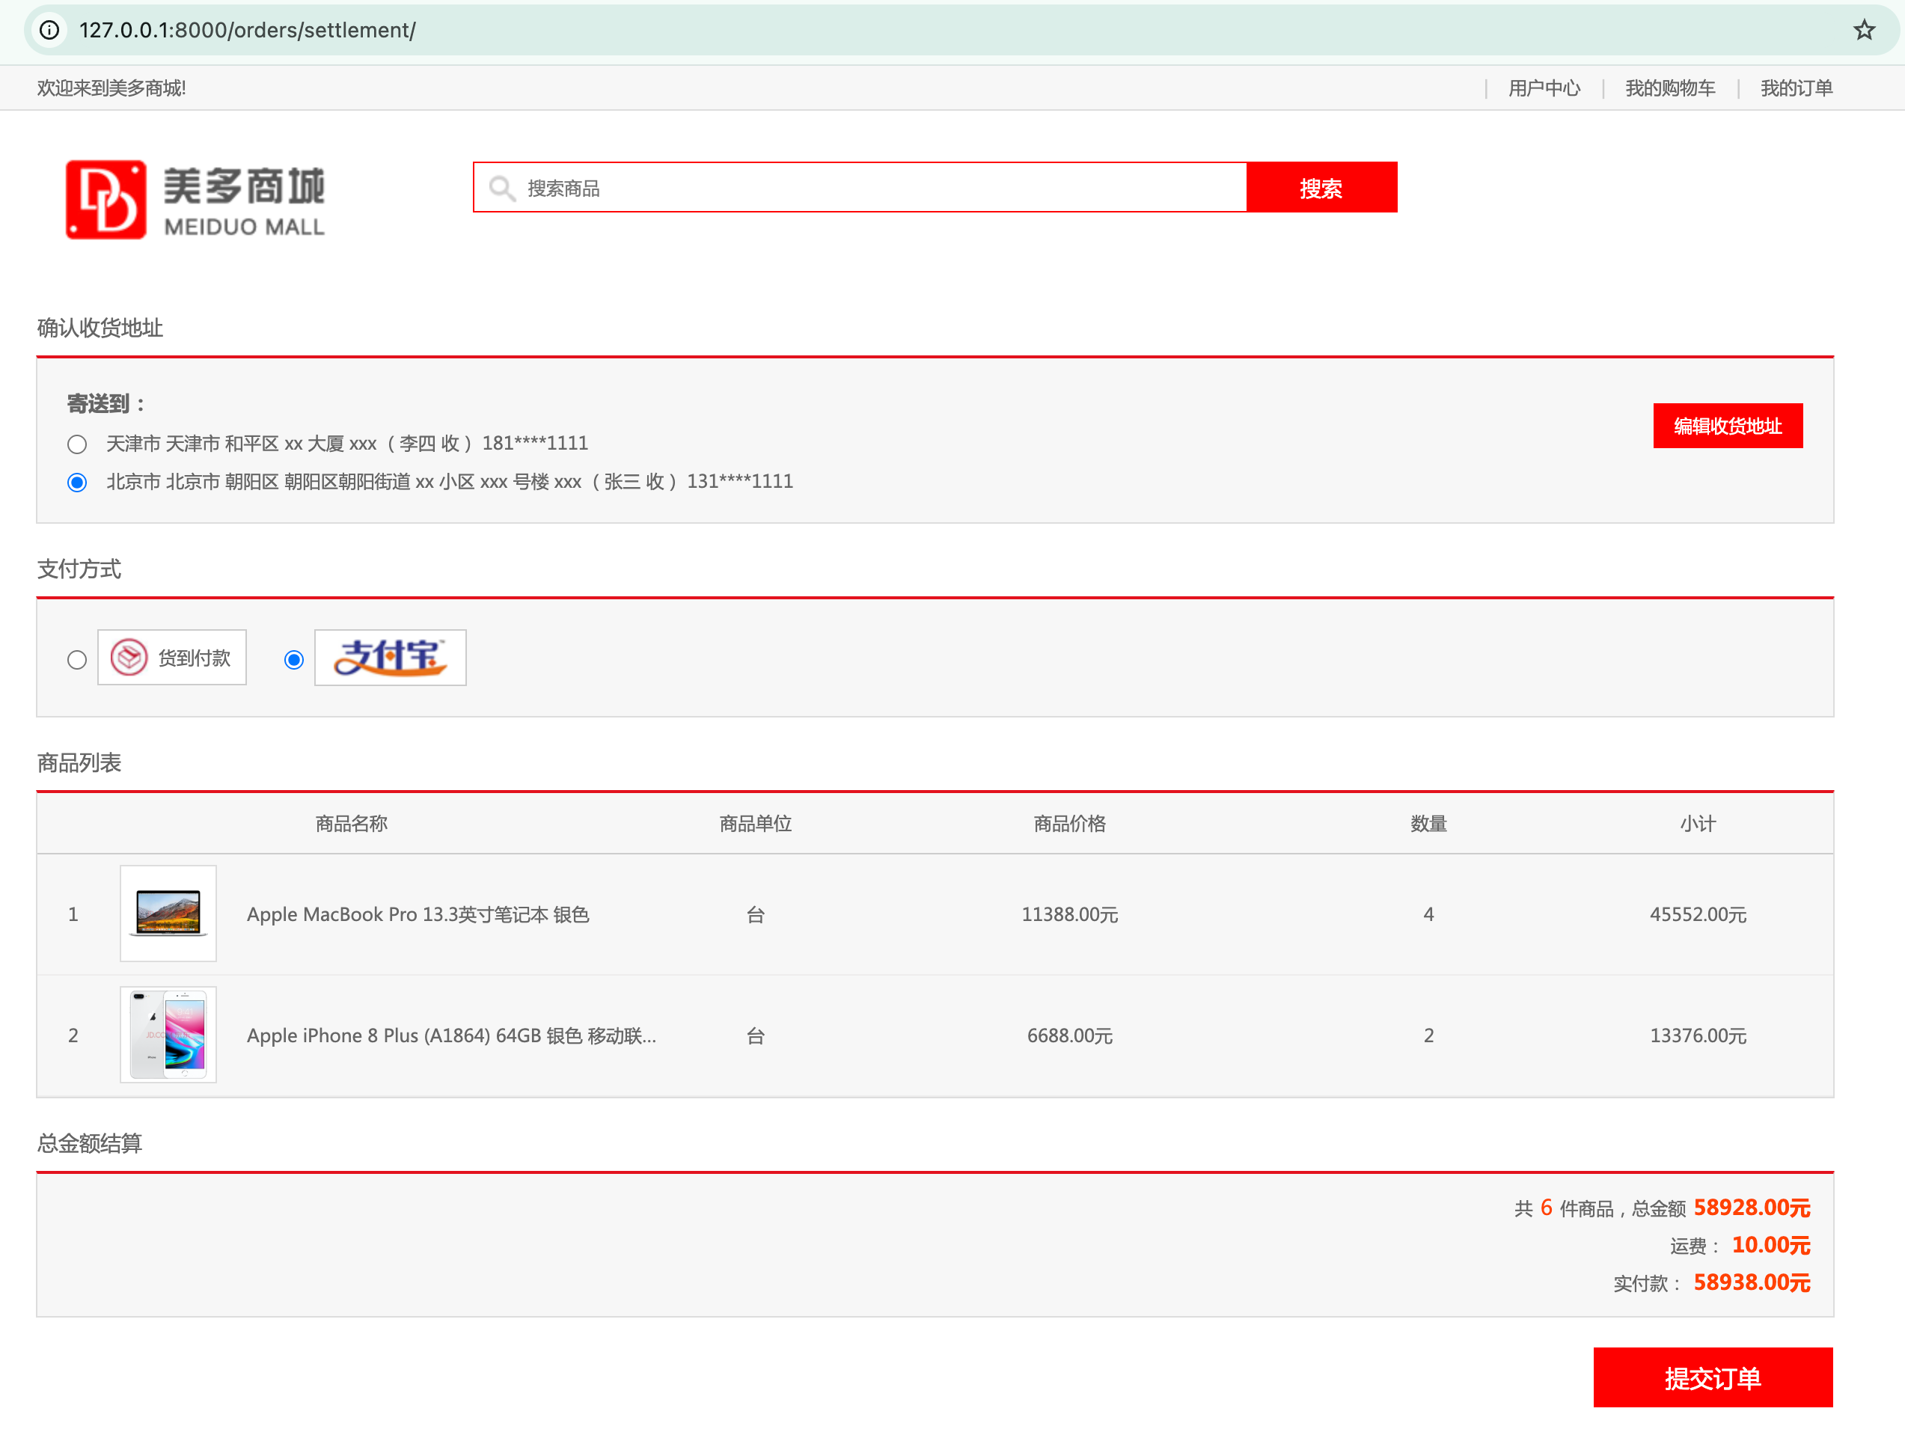The height and width of the screenshot is (1441, 1905).
Task: Click the site info icon in address bar
Action: point(50,30)
